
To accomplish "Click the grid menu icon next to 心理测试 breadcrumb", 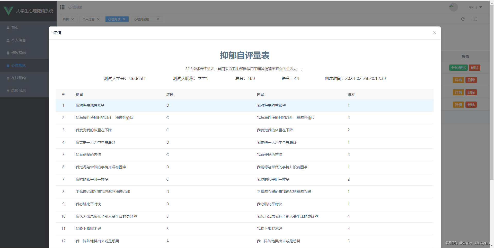I will coord(62,7).
